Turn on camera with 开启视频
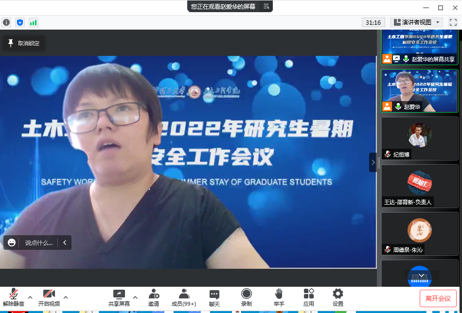The width and height of the screenshot is (462, 313). point(49,297)
